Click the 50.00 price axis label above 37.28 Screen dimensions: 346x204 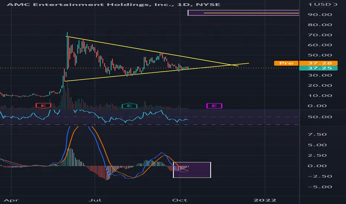(x=320, y=55)
